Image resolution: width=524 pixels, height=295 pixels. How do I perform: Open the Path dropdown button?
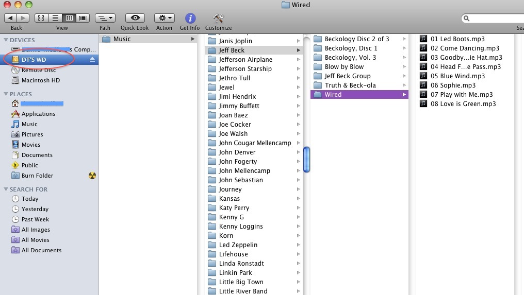(105, 18)
